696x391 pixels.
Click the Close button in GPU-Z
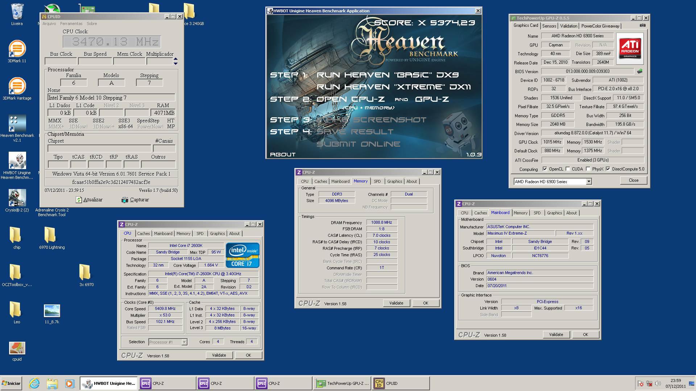(634, 180)
